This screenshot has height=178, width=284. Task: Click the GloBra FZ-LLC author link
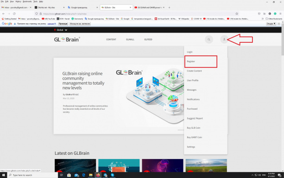(x=72, y=94)
